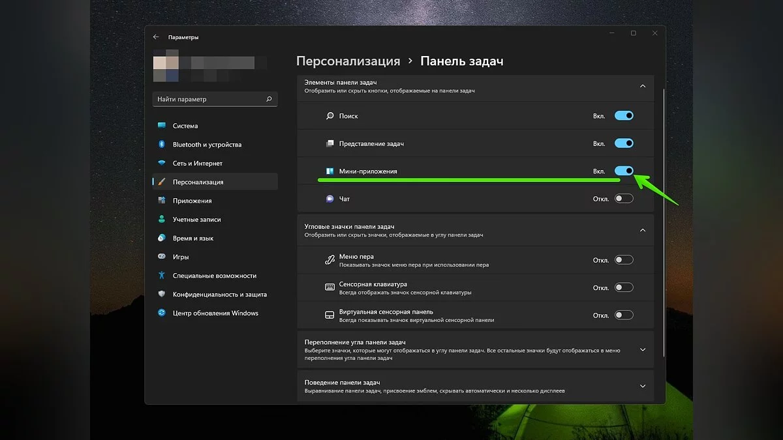Image resolution: width=783 pixels, height=440 pixels.
Task: Open Bluetooth и устройства category
Action: pyautogui.click(x=215, y=144)
